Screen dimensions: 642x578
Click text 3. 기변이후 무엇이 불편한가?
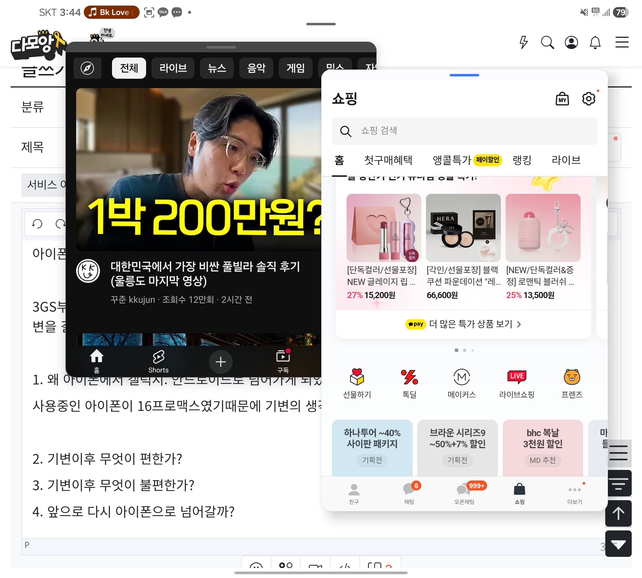(113, 485)
